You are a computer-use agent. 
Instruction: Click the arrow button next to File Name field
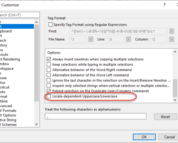tap(91, 39)
